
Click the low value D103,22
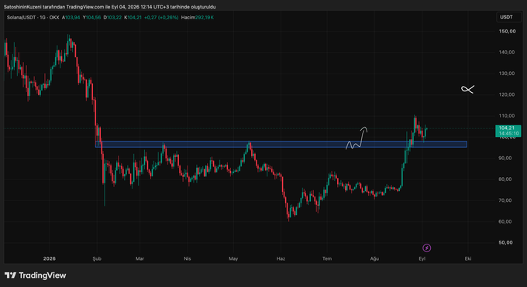(x=112, y=18)
